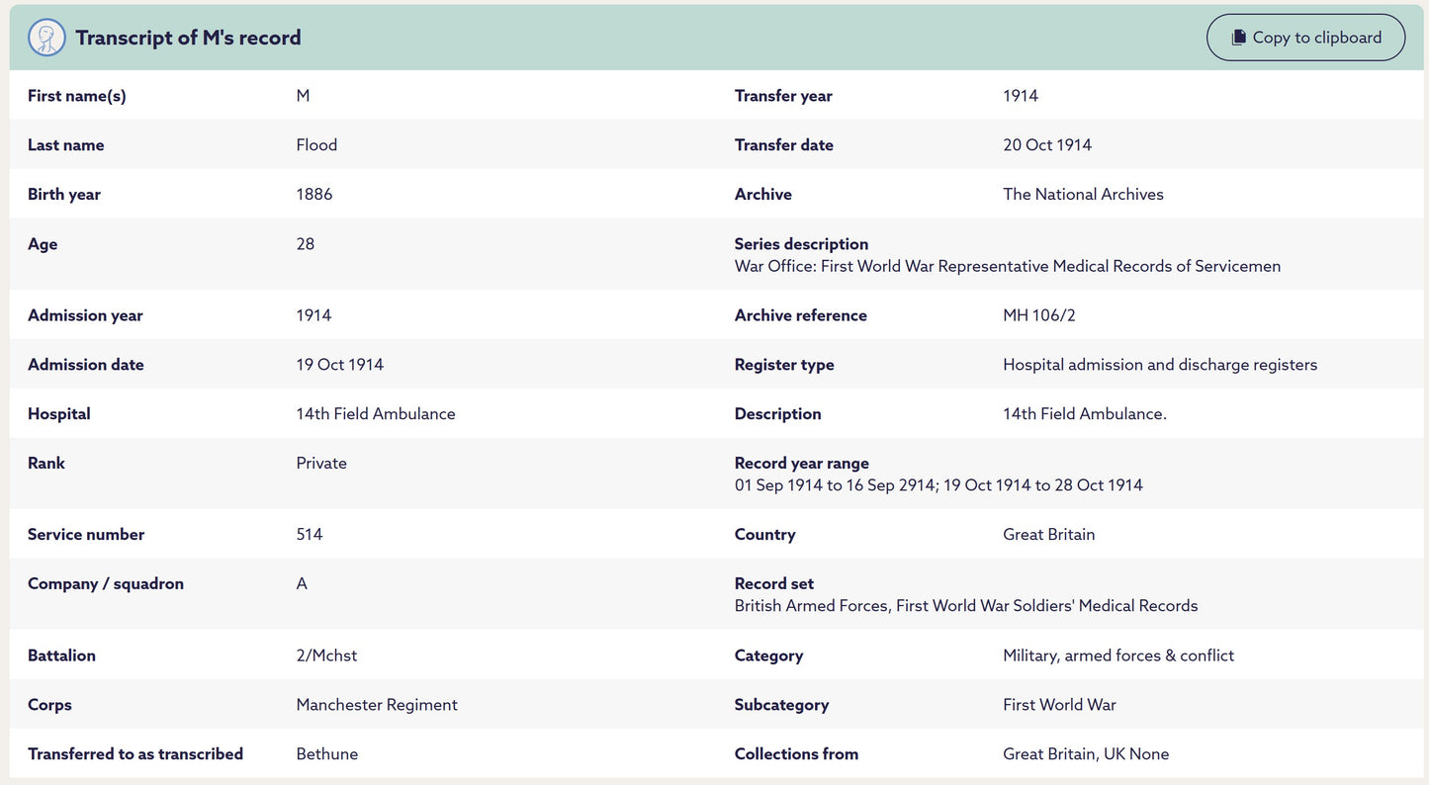This screenshot has height=785, width=1429.
Task: Click the register type value text
Action: [x=1160, y=365]
